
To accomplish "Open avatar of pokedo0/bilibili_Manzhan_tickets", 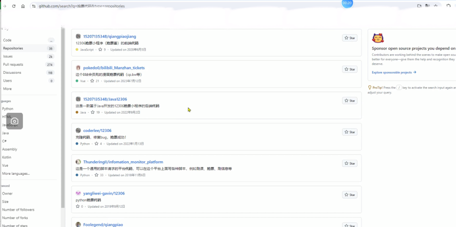I will [78, 68].
